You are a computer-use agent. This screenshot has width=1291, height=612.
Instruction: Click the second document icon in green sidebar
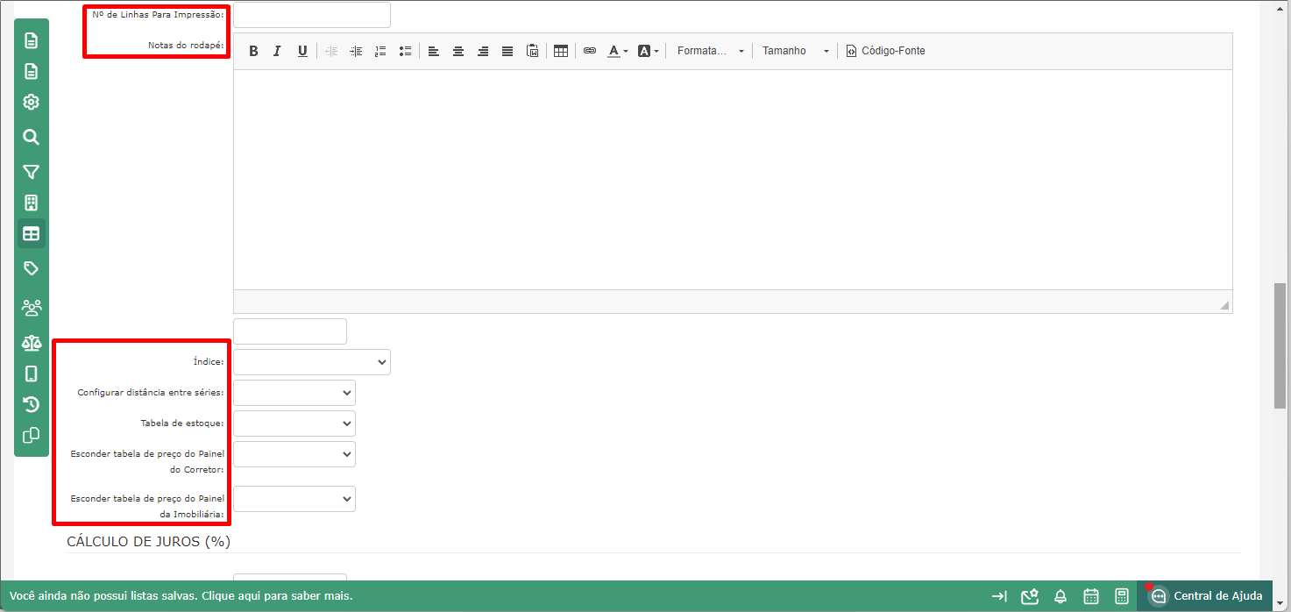pyautogui.click(x=32, y=71)
